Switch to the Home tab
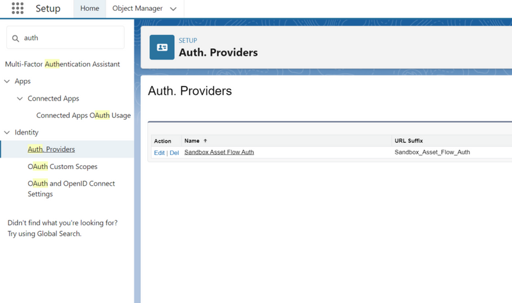512x303 pixels. (x=90, y=8)
